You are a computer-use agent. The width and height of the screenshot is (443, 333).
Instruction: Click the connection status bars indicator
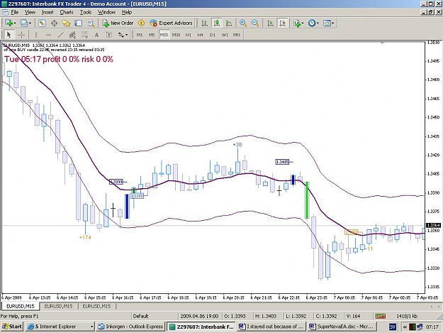click(381, 316)
